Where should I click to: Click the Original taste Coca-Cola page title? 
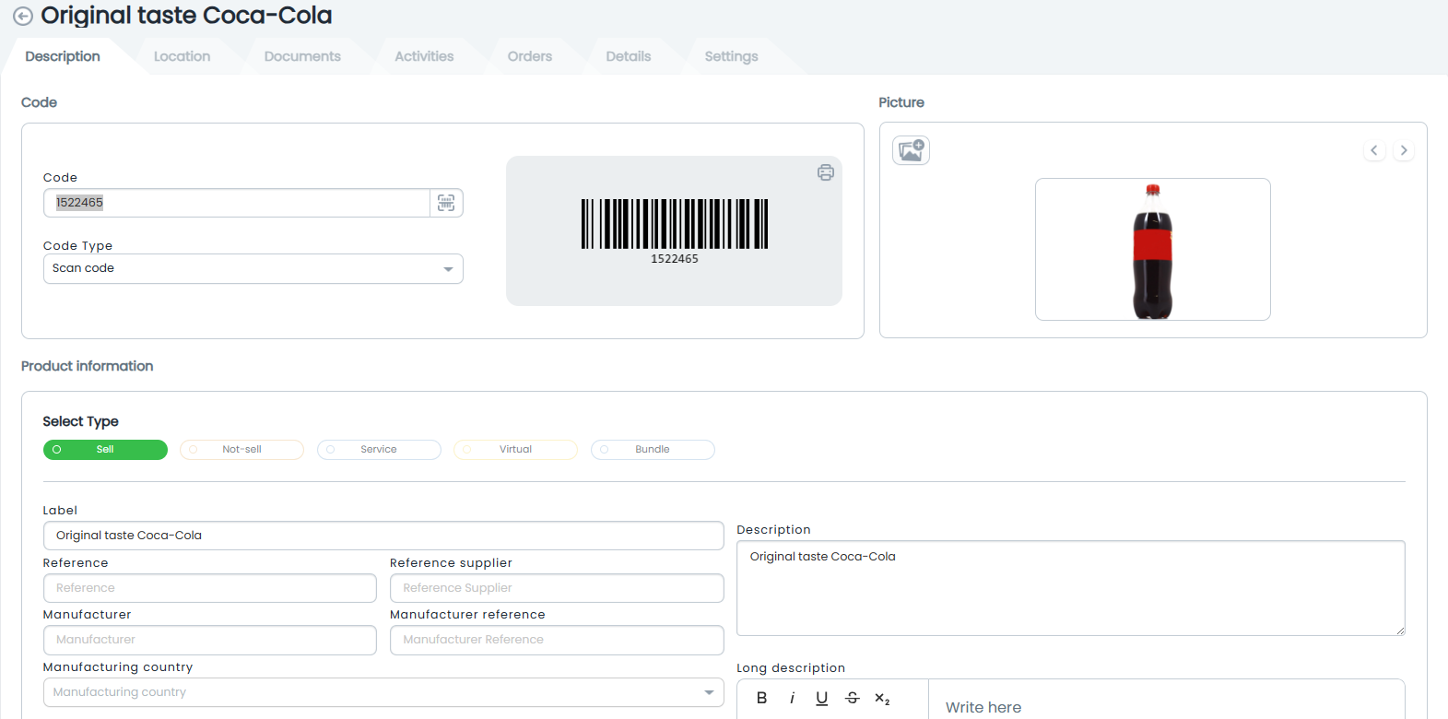pyautogui.click(x=186, y=16)
